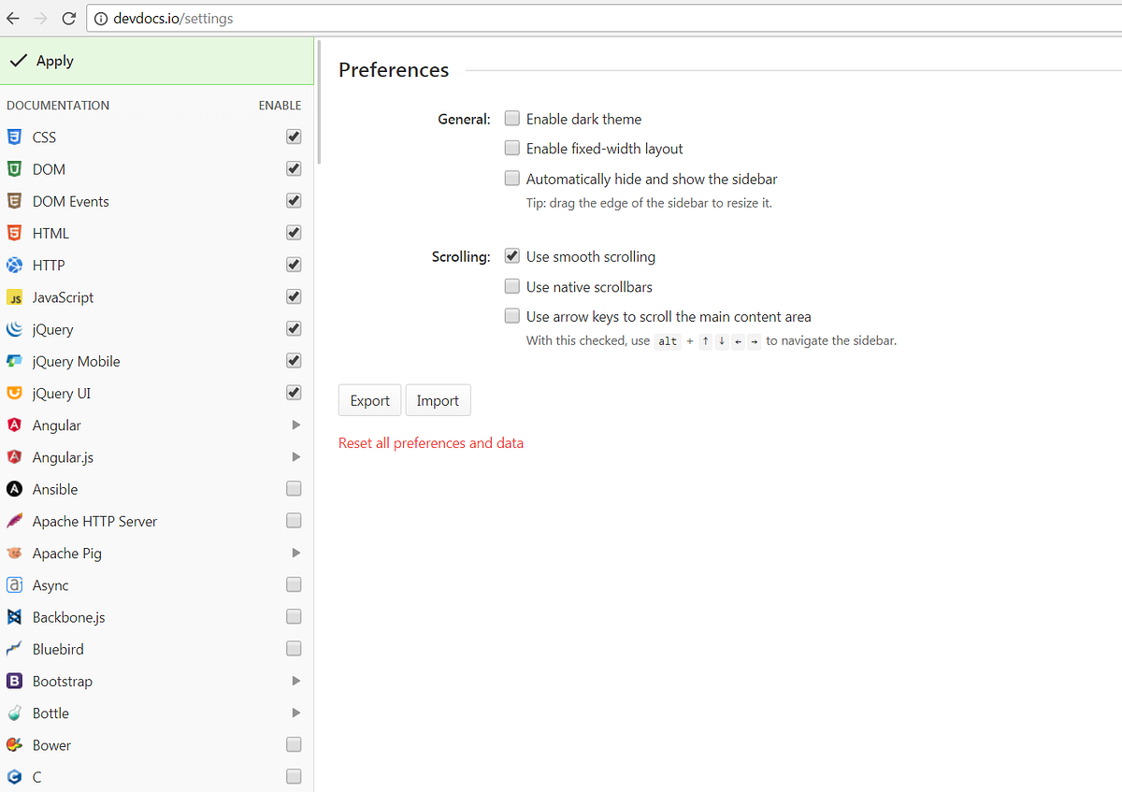Expand the Angular version options
1122x792 pixels.
click(295, 425)
